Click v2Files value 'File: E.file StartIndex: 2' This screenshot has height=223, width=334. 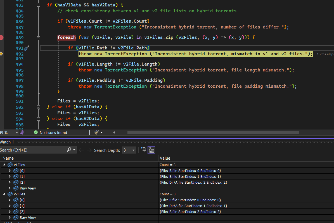[x=190, y=212]
